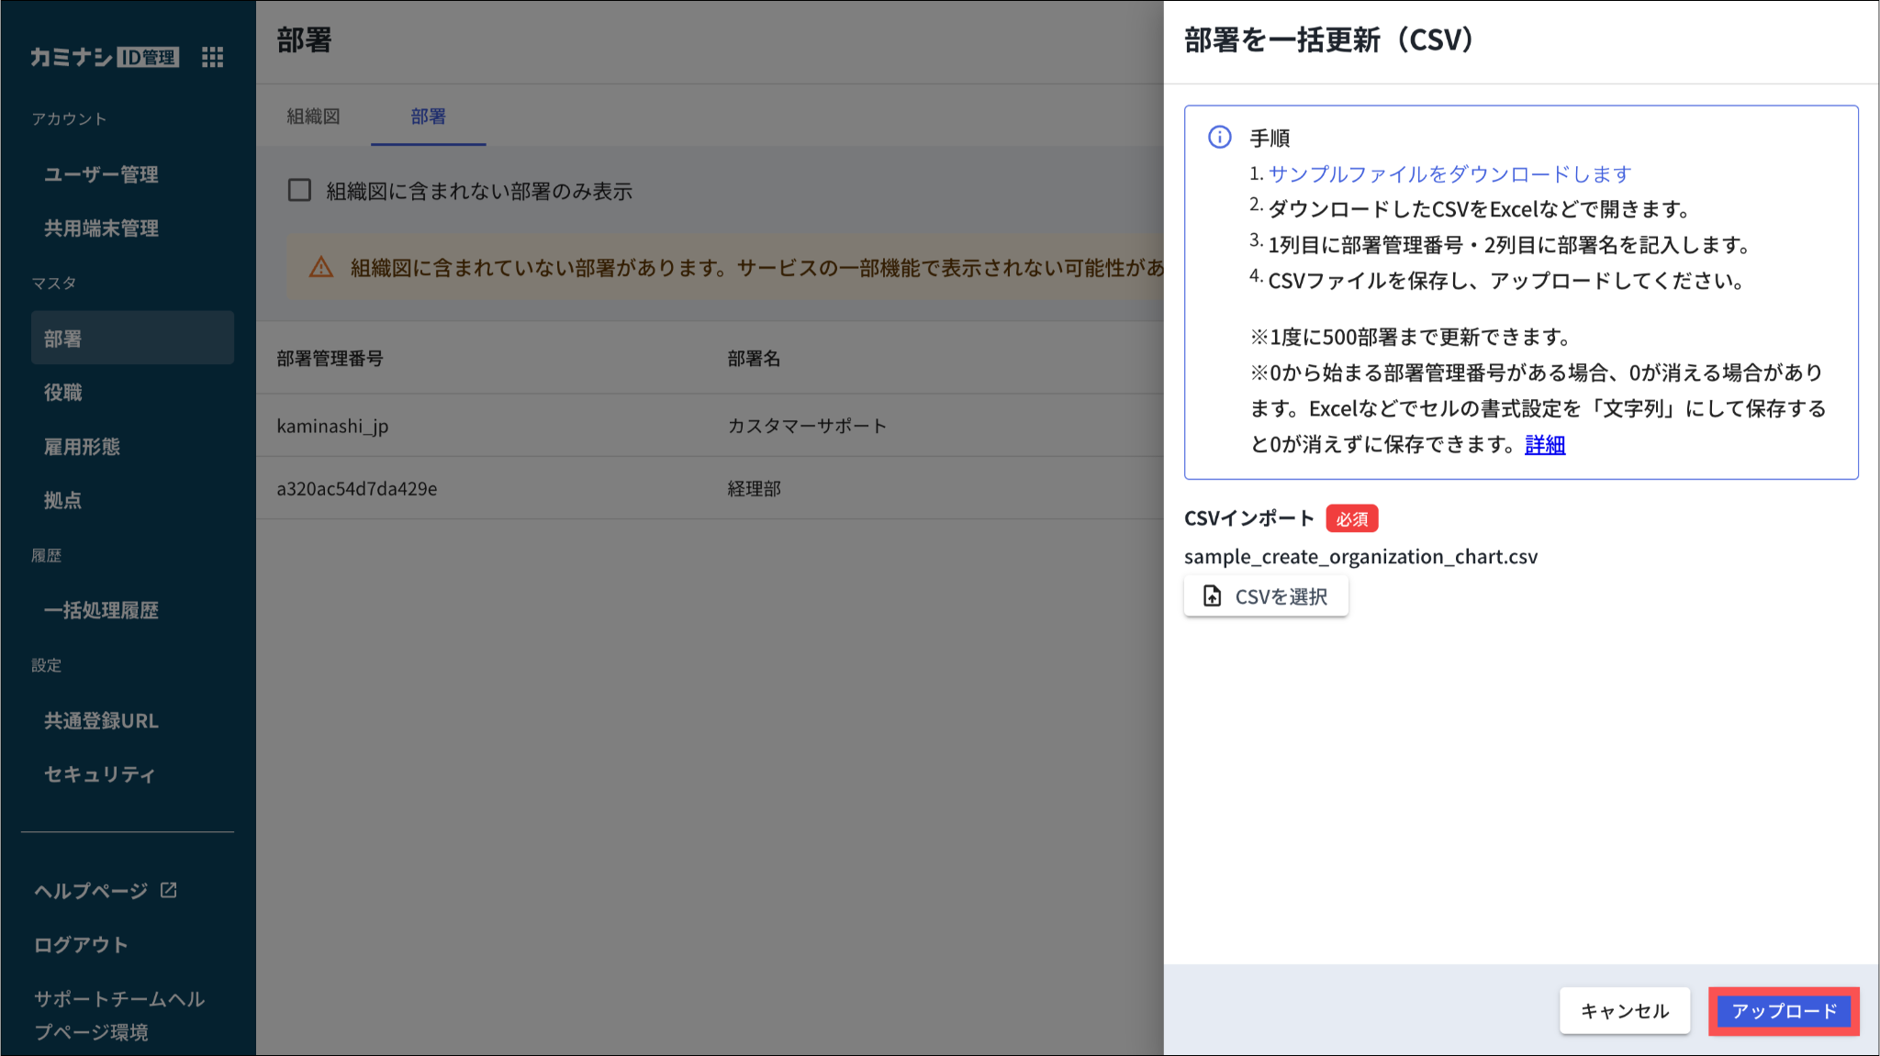Click the info icon beside 手順

click(x=1219, y=138)
